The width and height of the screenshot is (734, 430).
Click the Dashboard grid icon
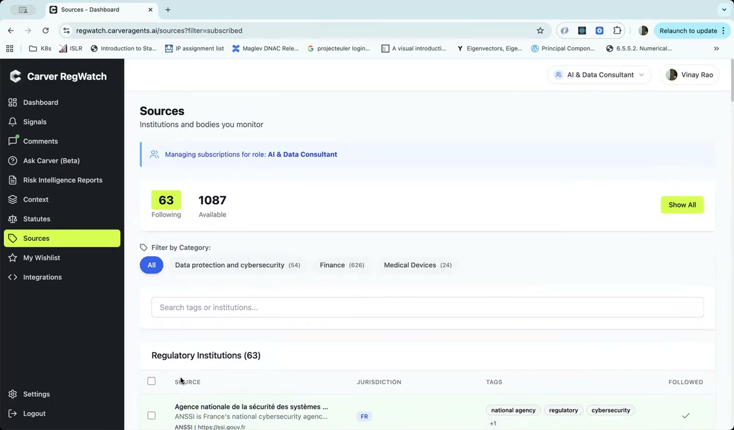pos(13,103)
